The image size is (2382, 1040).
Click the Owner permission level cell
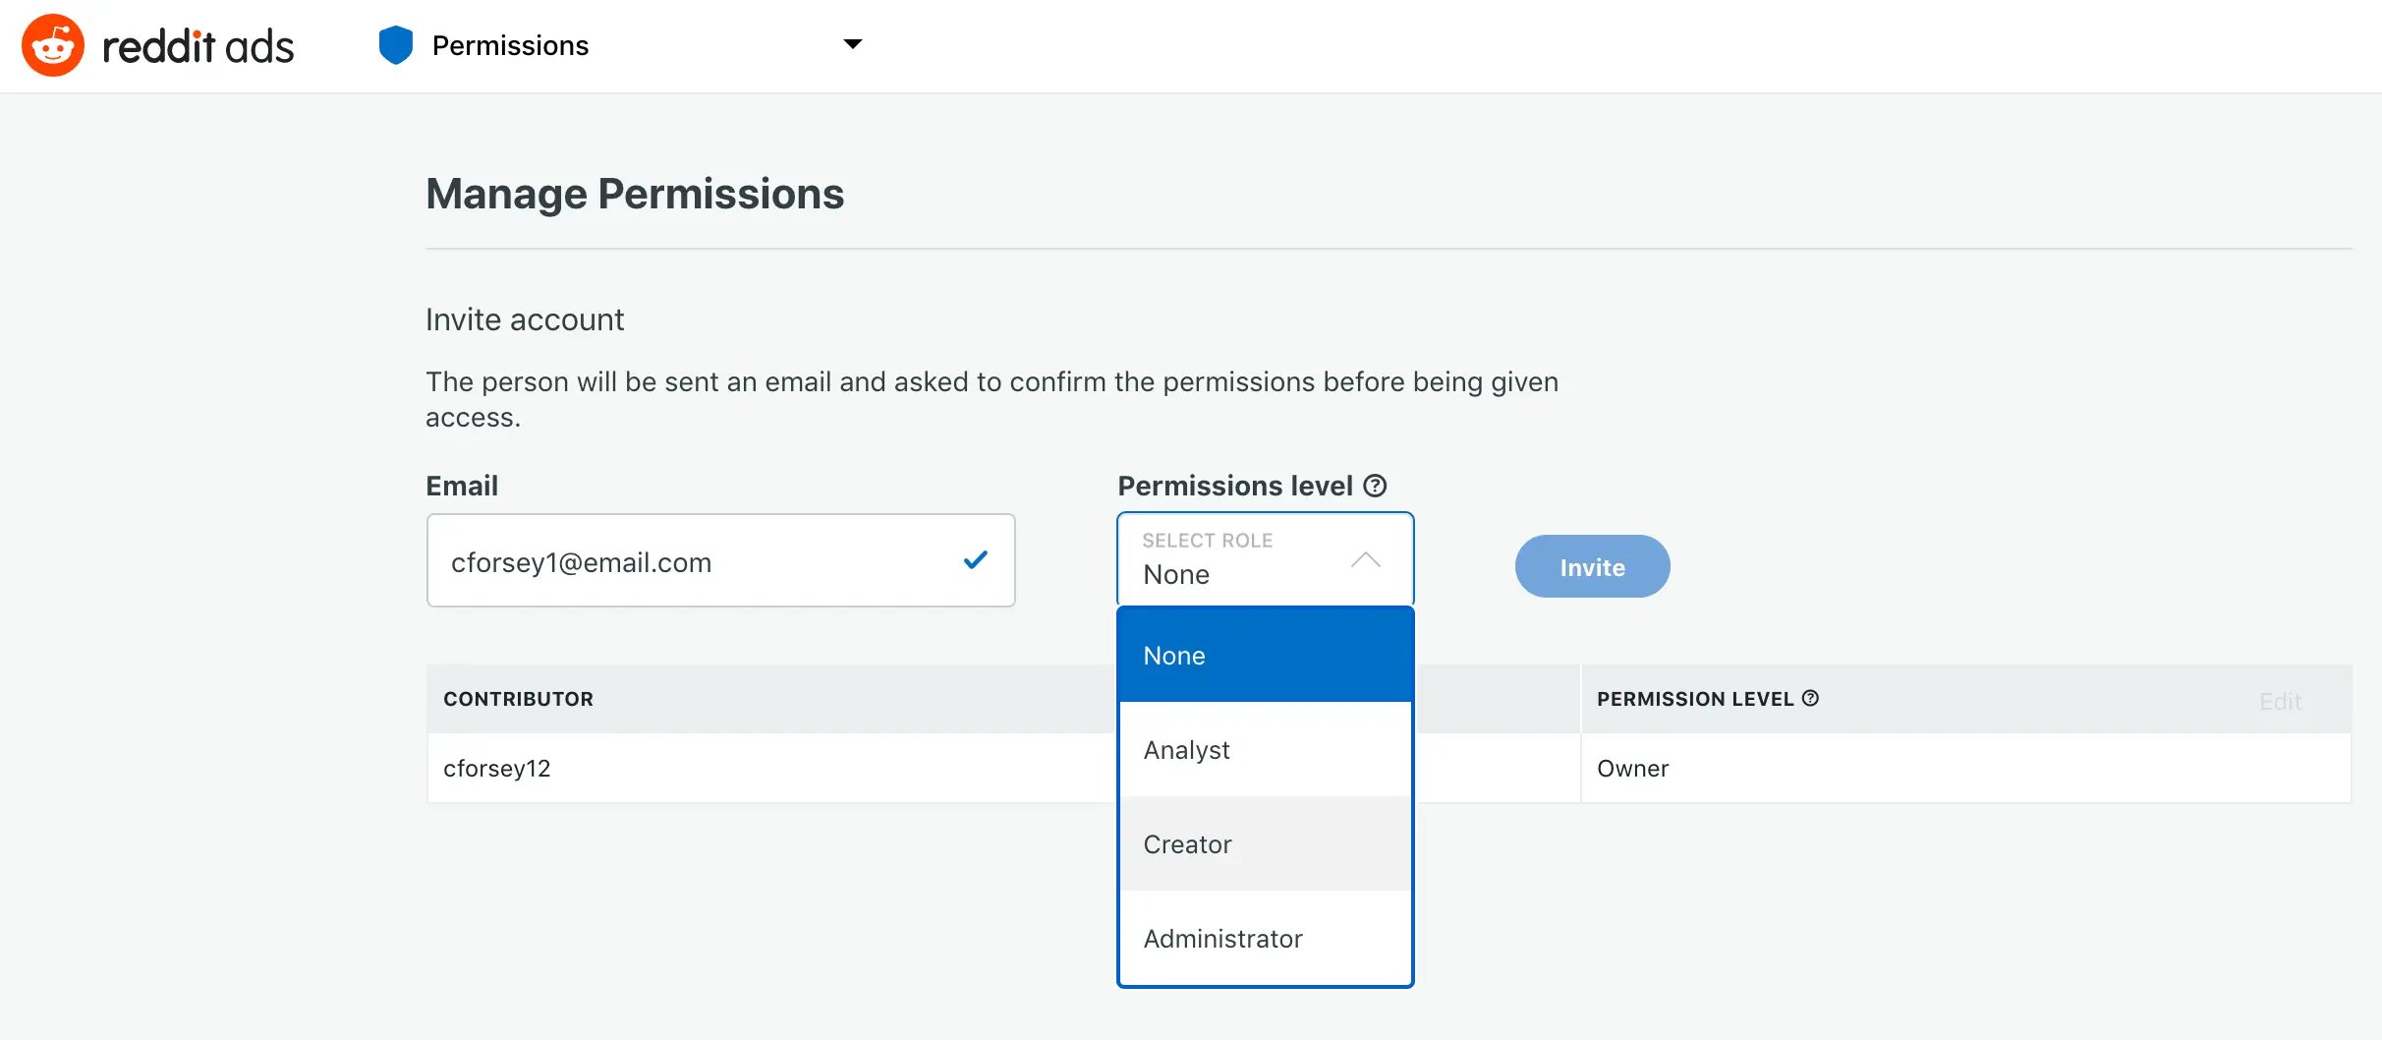click(1632, 769)
